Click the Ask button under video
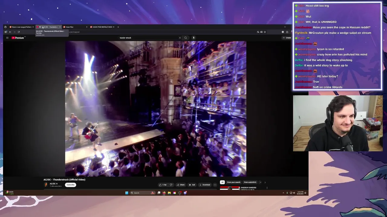The width and height of the screenshot is (387, 217). point(192,185)
